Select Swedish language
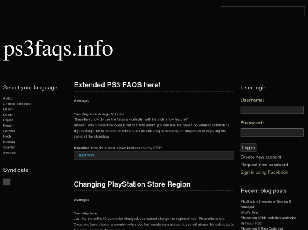The image size is (308, 230). point(9,153)
